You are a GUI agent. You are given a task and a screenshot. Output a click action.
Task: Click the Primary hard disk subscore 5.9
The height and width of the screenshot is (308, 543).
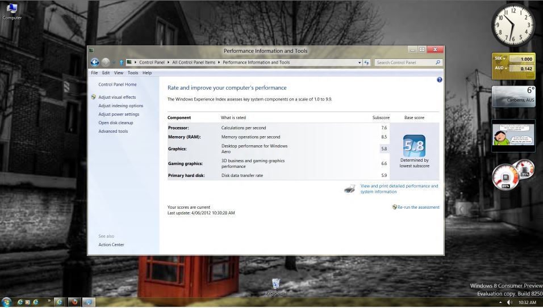coord(384,175)
